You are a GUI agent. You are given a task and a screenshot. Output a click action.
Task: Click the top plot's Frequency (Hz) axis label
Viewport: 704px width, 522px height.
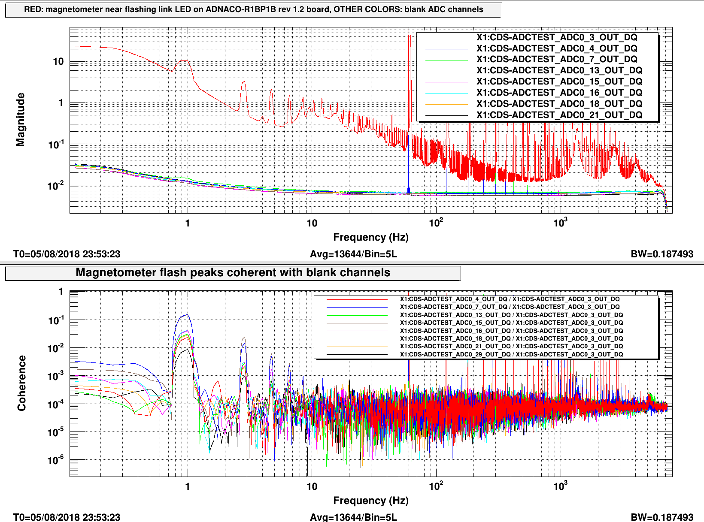pyautogui.click(x=371, y=237)
